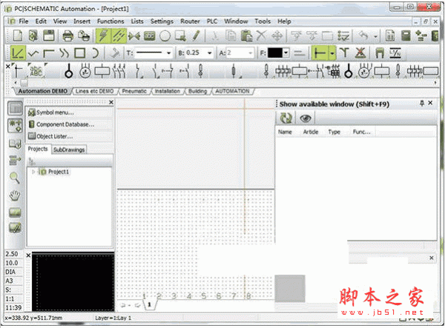Click the 1:1 scale field
Screen dimensions: 445x328
pos(12,299)
